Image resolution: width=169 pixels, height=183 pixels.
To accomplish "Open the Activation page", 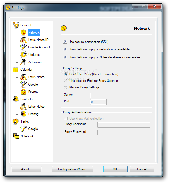I will [35, 62].
